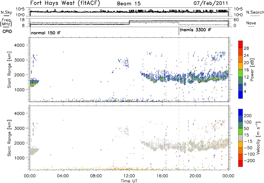264x183 pixels.
Task: Click the dashed 18:00 CPID marker in velocity panel
Action: click(179, 138)
